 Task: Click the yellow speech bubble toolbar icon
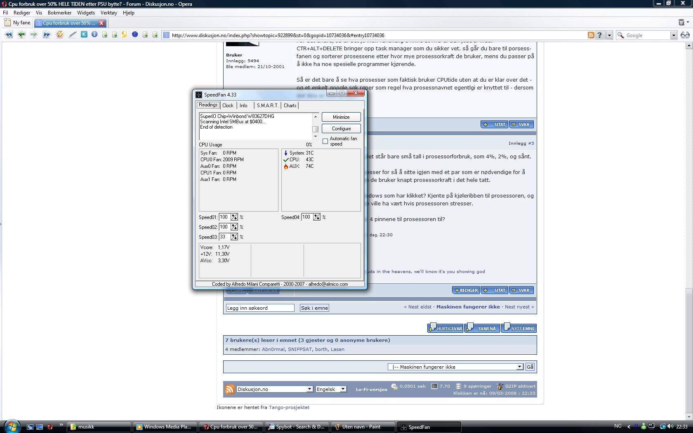tap(124, 35)
